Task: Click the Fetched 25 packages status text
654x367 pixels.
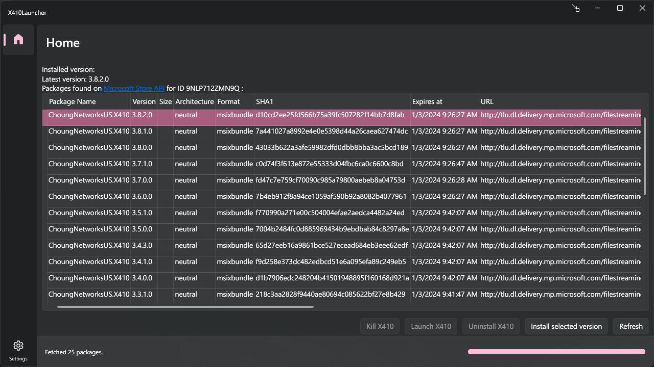Action: [74, 352]
